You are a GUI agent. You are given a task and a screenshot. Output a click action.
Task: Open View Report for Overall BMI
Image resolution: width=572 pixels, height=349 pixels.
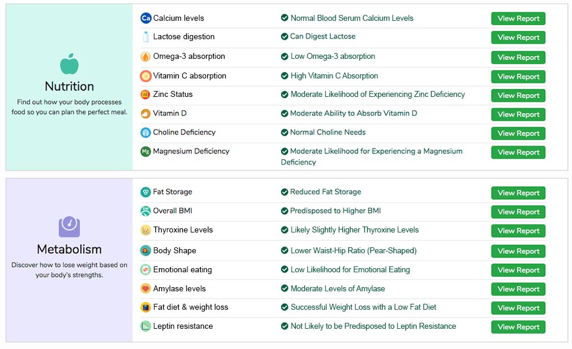tap(518, 212)
